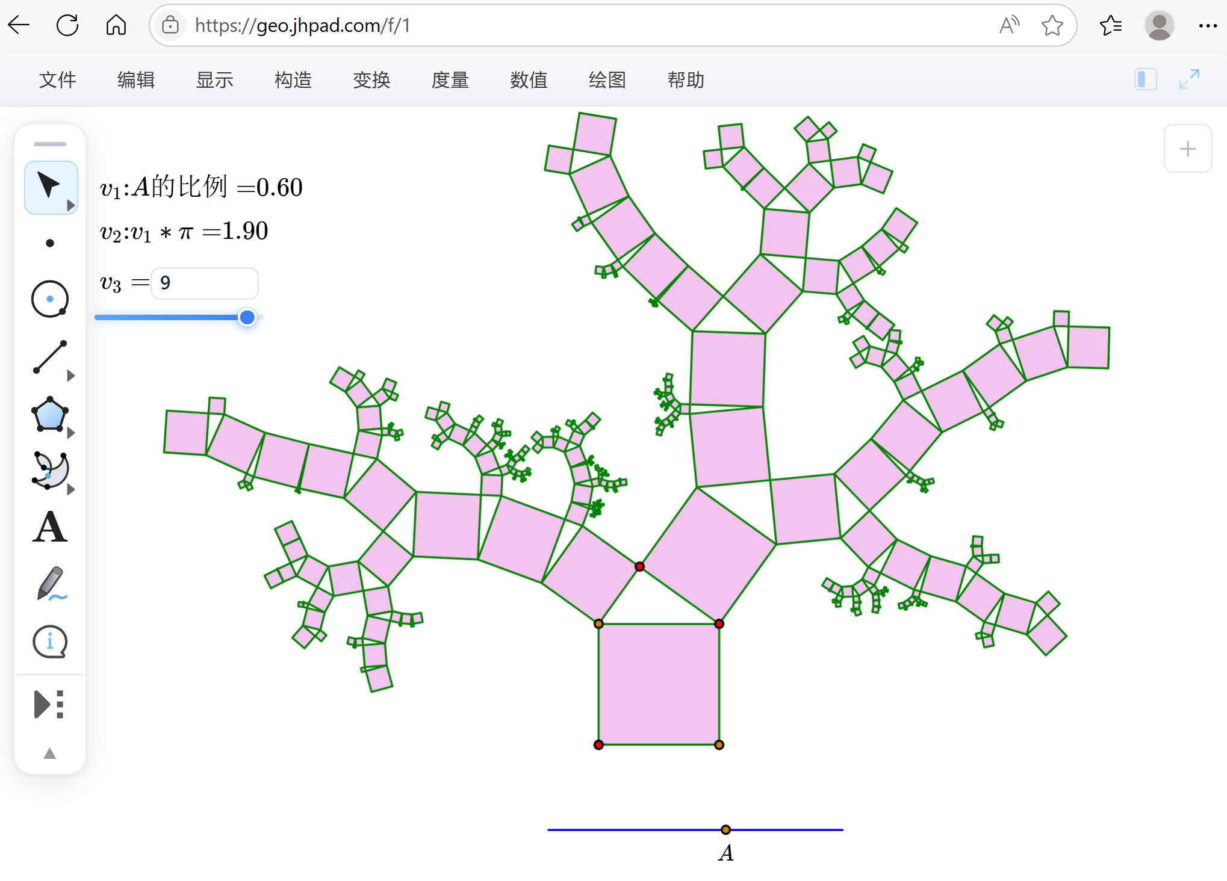Open the 文件 menu

pyautogui.click(x=58, y=80)
